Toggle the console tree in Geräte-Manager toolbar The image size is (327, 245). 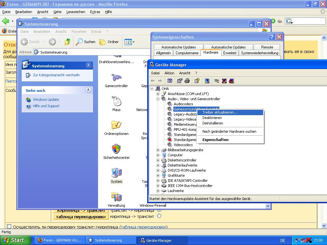[170, 81]
